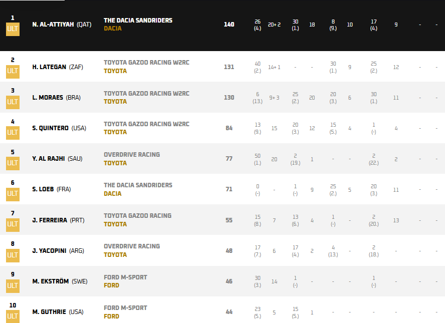Select FORD manufacturer label in M. Guthrie's row

111,316
